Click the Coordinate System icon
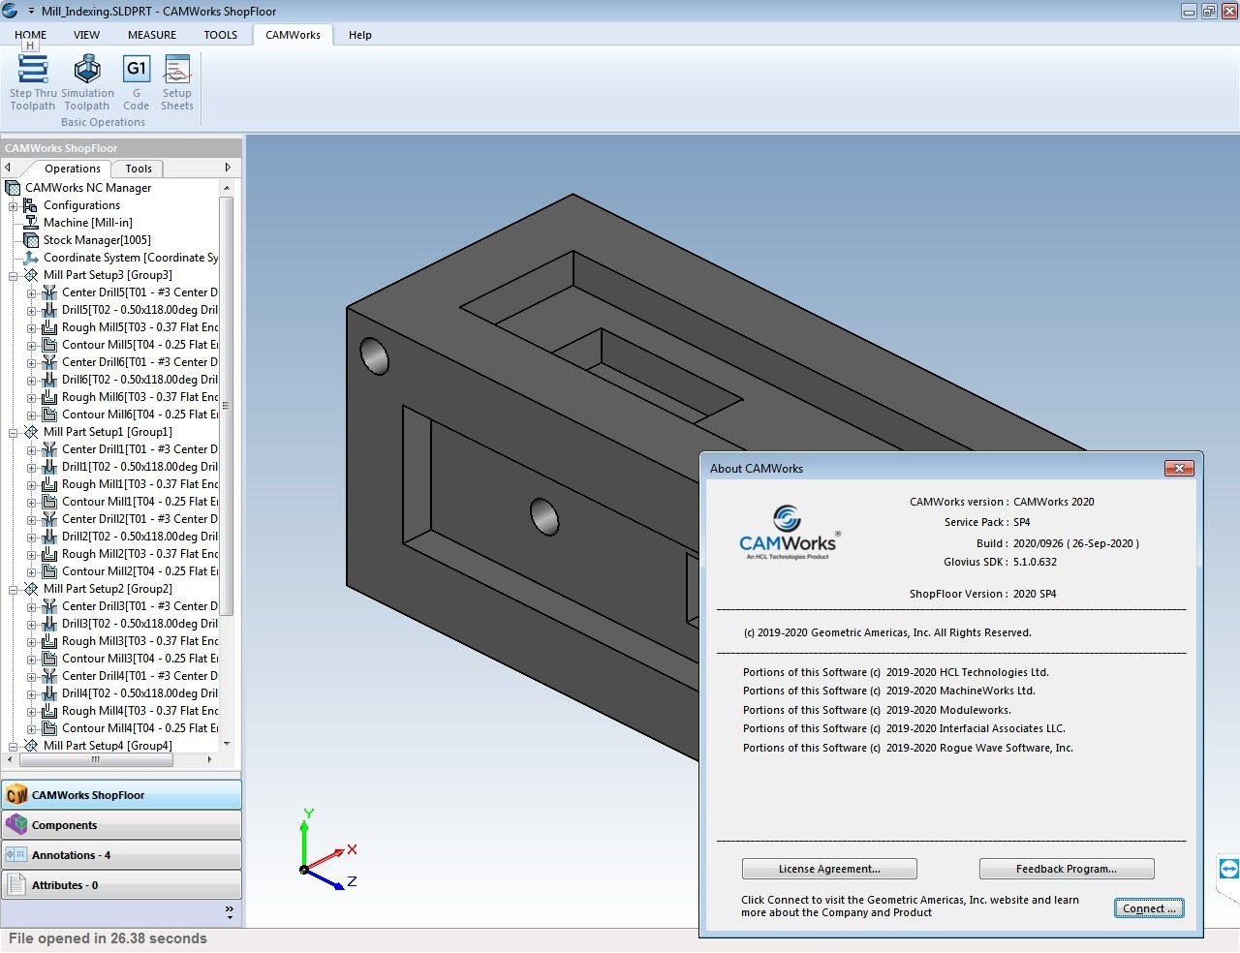 (31, 258)
